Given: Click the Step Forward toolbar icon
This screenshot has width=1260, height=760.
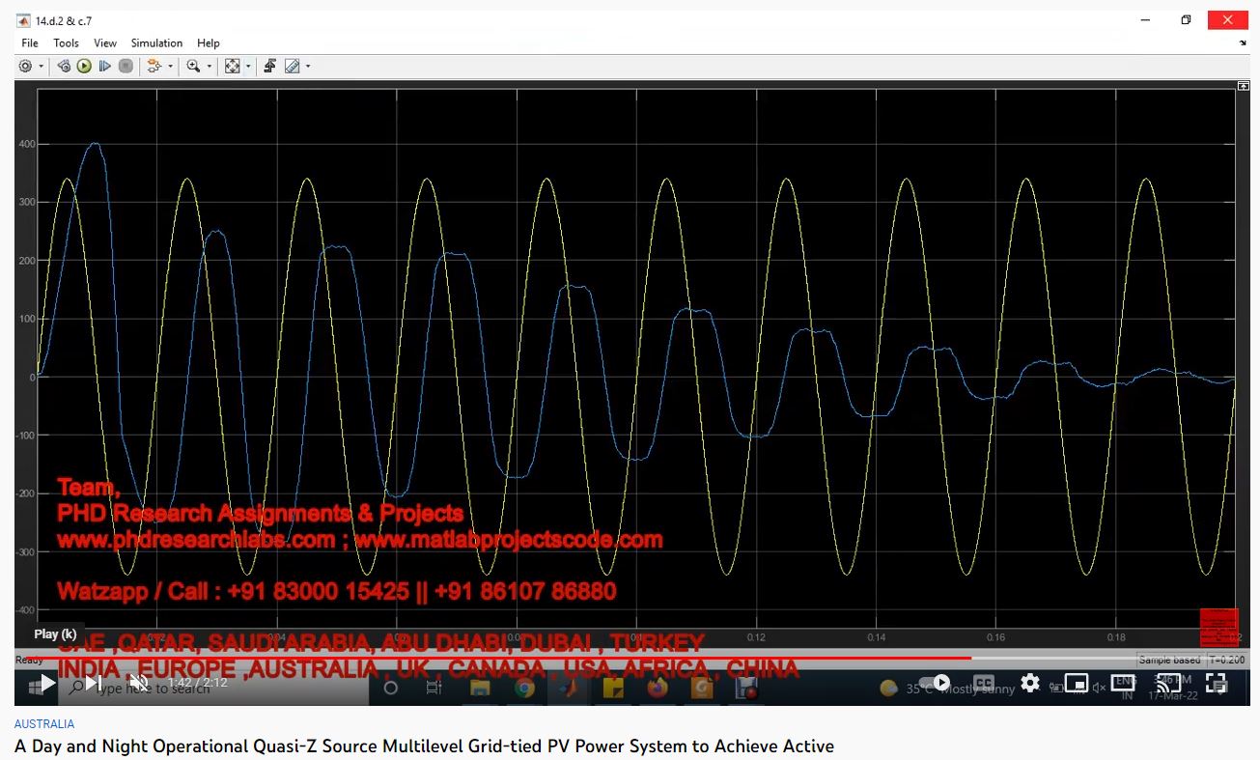Looking at the screenshot, I should [105, 67].
